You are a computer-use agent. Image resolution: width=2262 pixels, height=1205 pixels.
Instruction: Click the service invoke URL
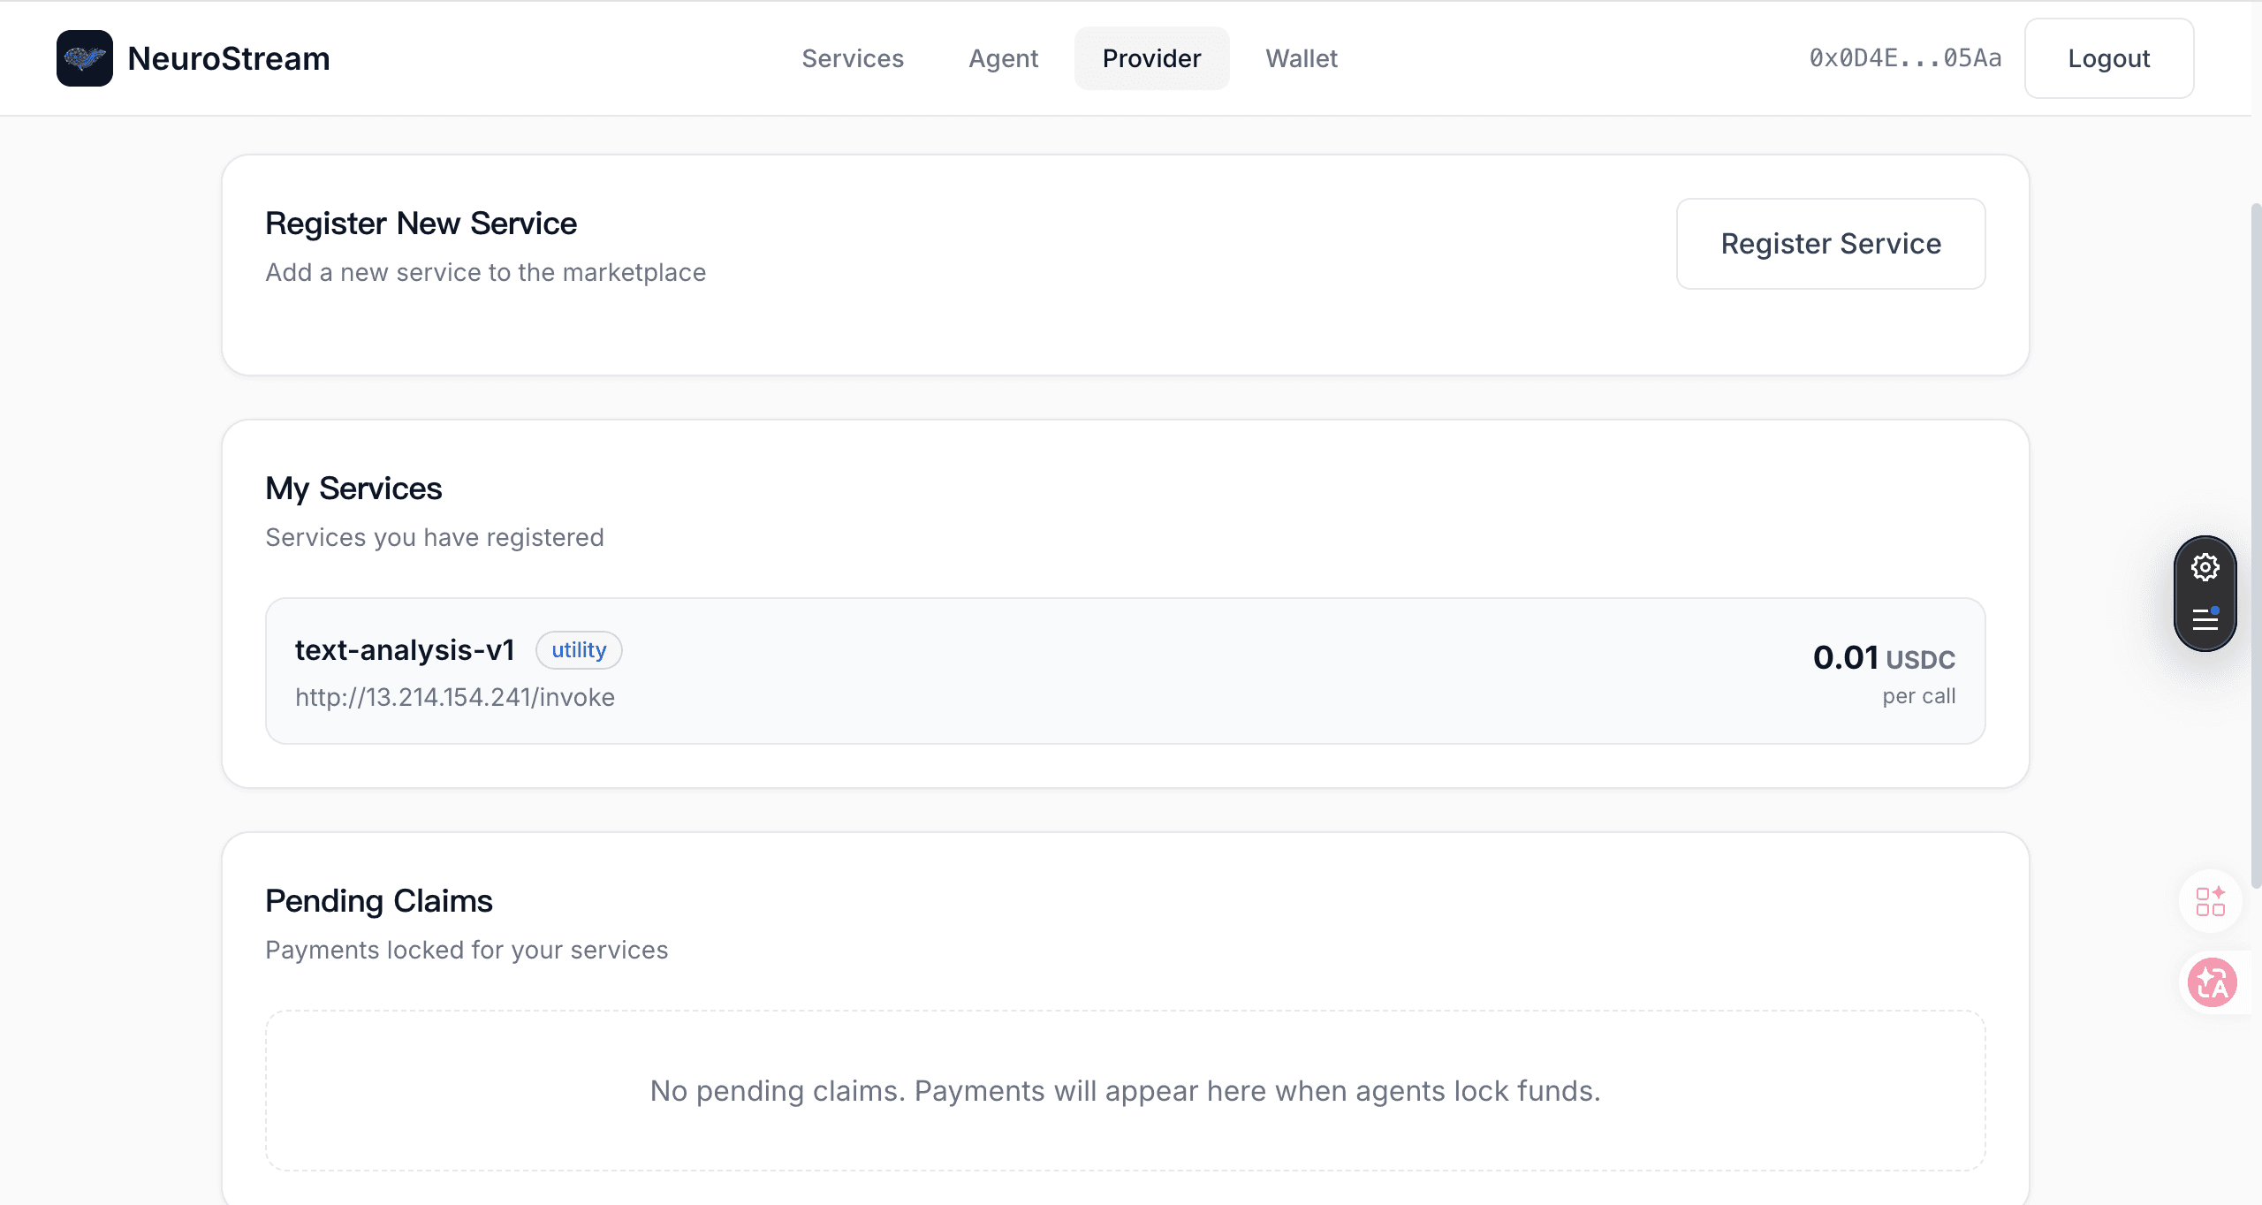(x=455, y=698)
